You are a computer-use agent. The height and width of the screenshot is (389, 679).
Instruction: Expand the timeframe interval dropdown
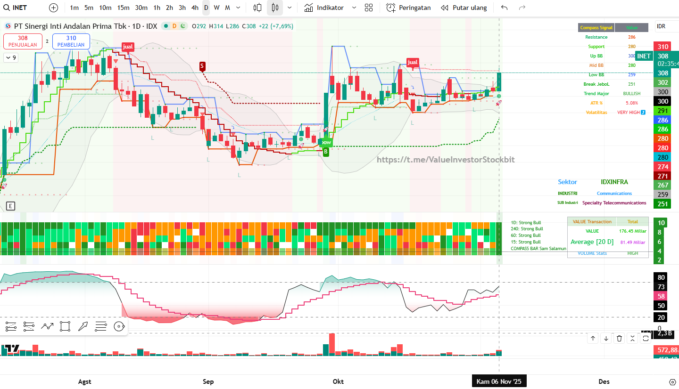[238, 8]
